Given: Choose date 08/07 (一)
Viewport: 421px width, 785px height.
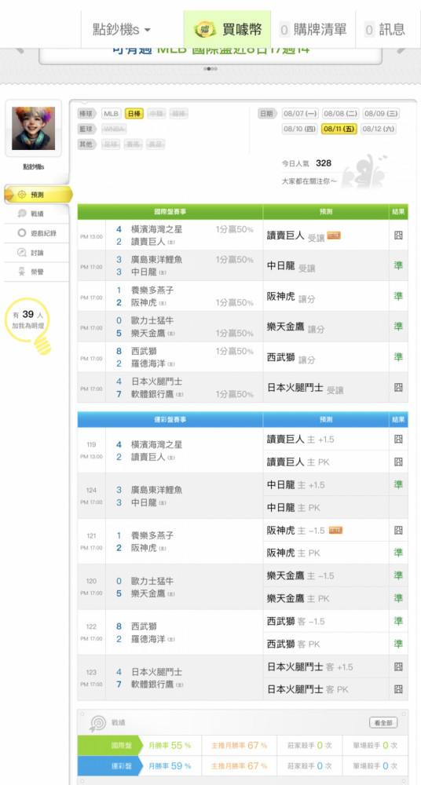Looking at the screenshot, I should (x=300, y=114).
